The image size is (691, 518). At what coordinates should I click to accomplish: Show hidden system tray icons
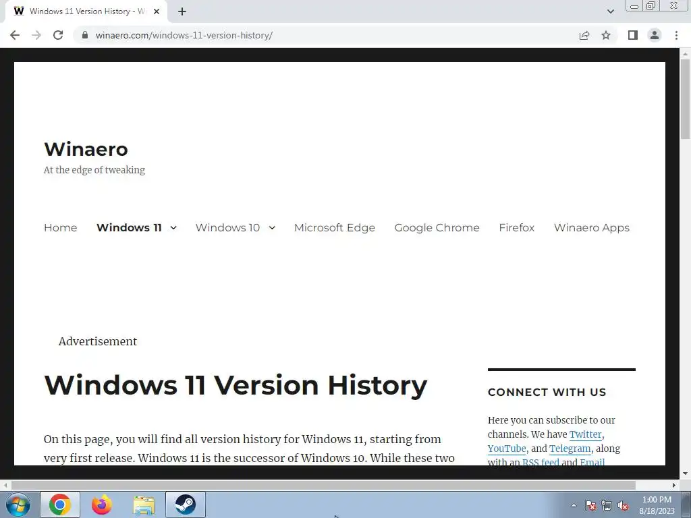pyautogui.click(x=574, y=505)
